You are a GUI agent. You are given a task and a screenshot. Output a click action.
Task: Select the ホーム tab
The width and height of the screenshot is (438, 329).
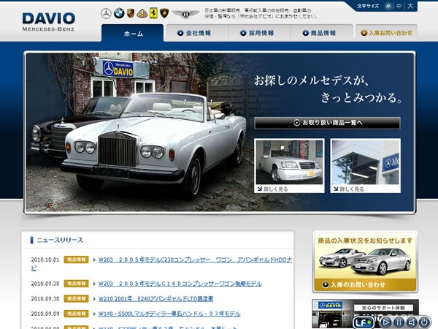[133, 33]
